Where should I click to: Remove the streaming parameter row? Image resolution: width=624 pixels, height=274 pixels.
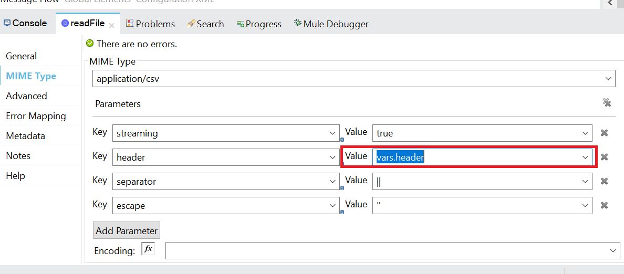pyautogui.click(x=604, y=133)
